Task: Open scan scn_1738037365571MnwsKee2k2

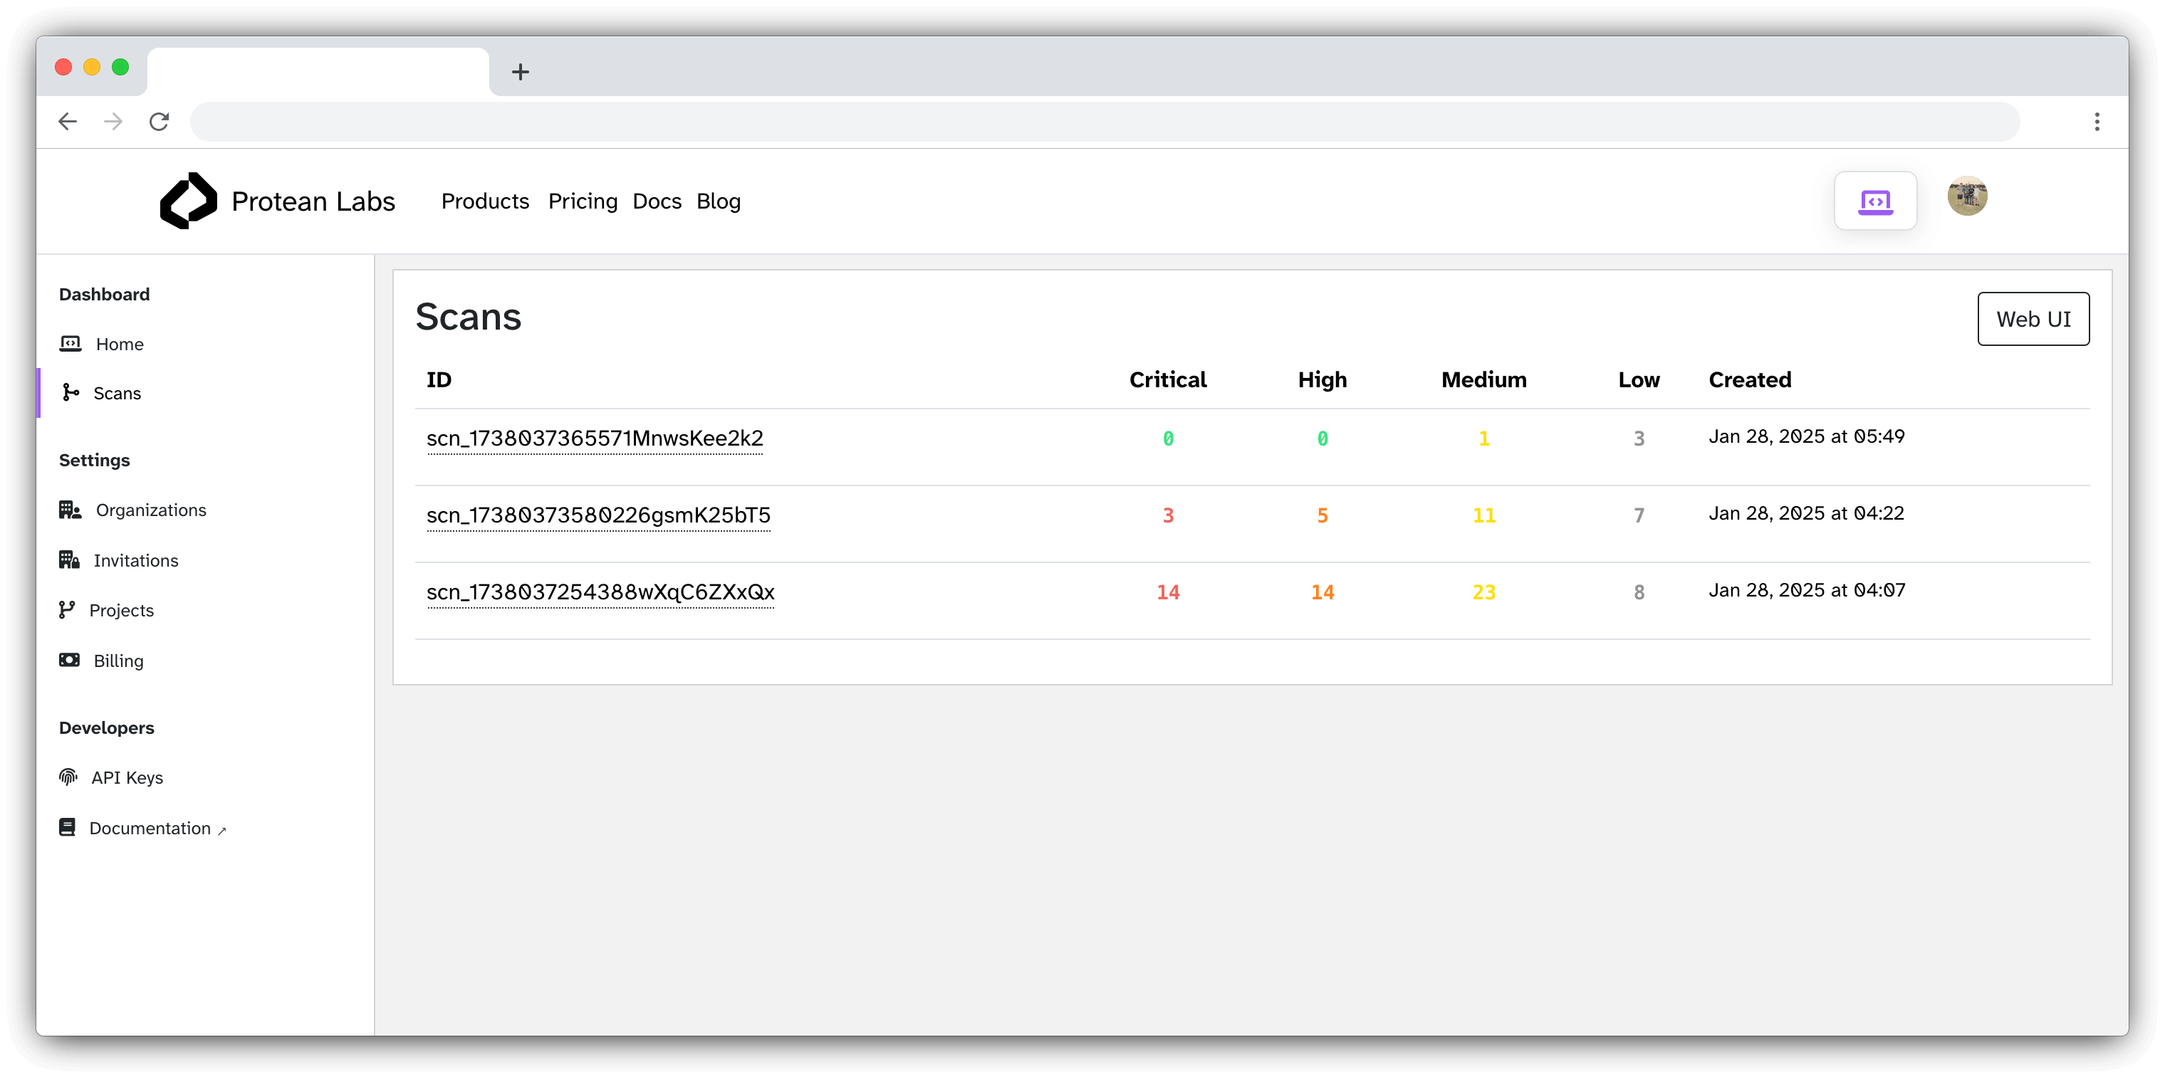Action: tap(594, 438)
